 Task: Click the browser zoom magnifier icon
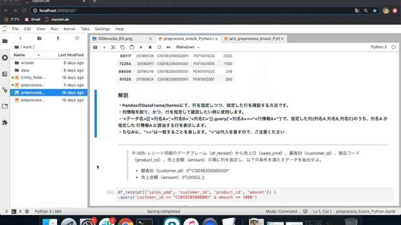tap(366, 11)
